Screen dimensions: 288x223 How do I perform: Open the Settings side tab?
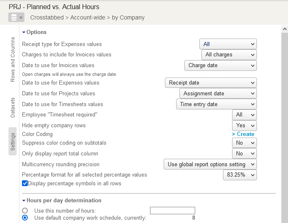pos(13,141)
